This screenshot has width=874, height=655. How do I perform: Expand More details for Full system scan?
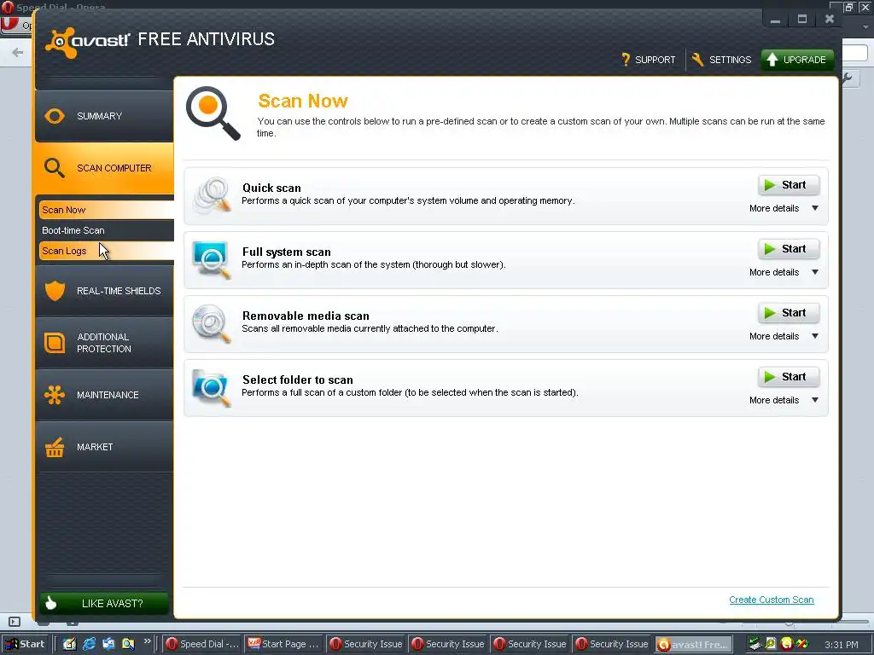click(784, 272)
